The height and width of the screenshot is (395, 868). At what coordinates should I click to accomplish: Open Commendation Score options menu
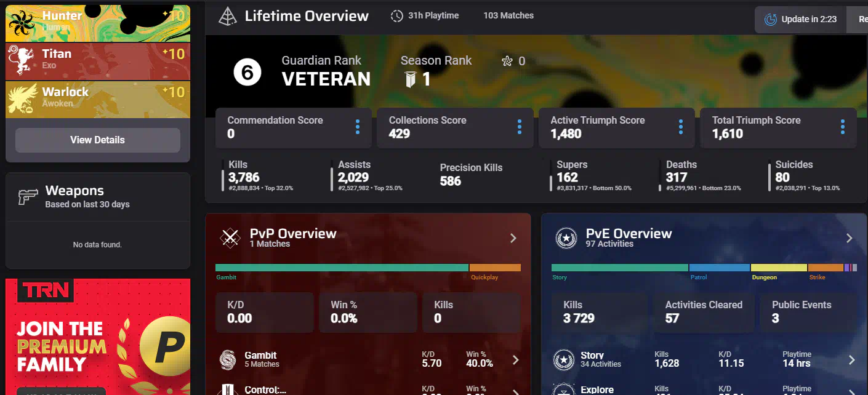357,127
